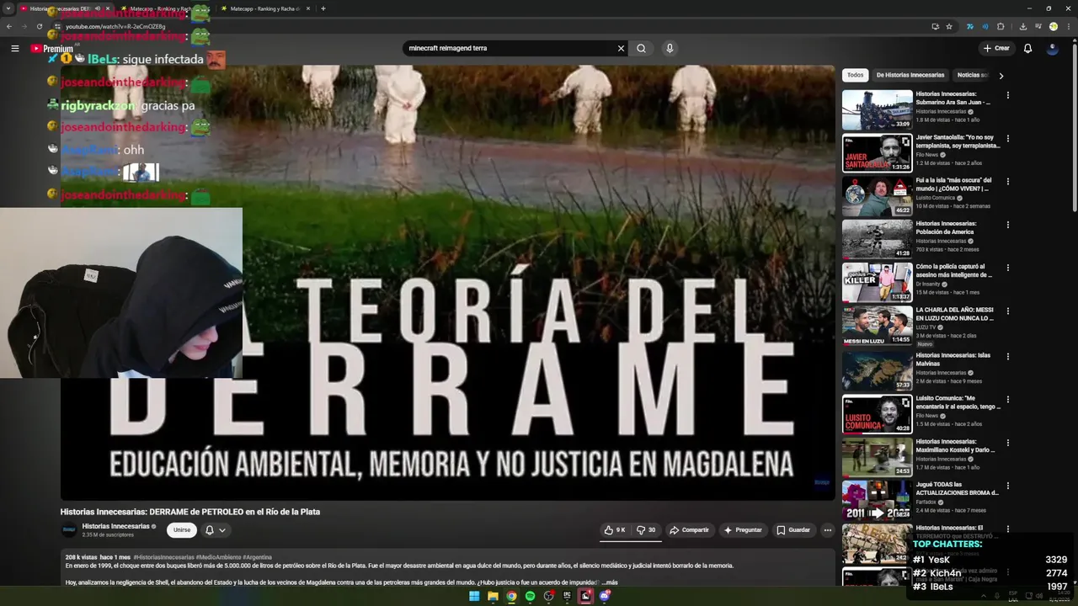
Task: Click the page vertical scrollbar
Action: pos(1075,126)
